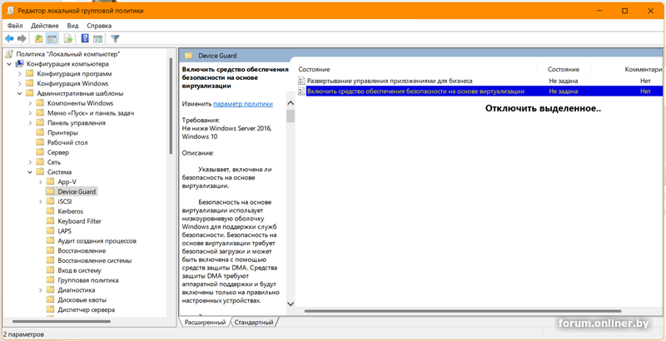Open the Файл menu
666x341 pixels.
coord(15,26)
